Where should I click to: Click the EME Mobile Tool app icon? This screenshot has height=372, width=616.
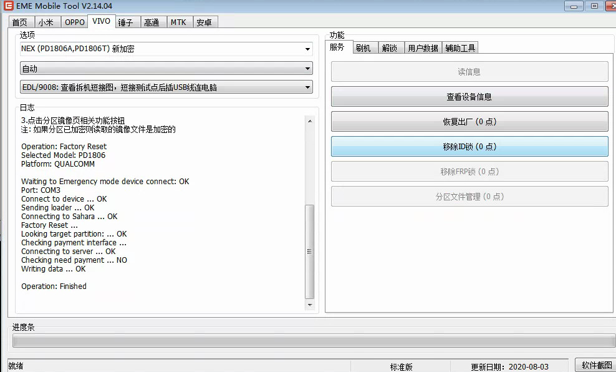pyautogui.click(x=8, y=6)
